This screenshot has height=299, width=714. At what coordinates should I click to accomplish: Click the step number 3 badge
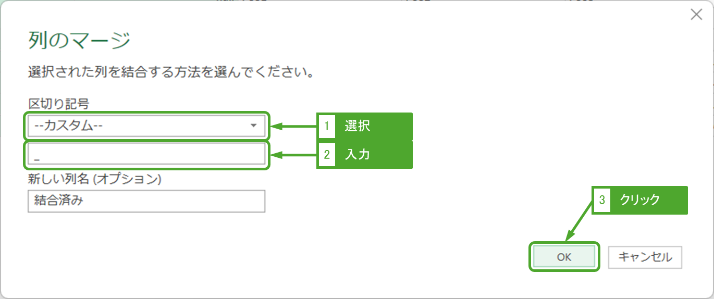[602, 200]
